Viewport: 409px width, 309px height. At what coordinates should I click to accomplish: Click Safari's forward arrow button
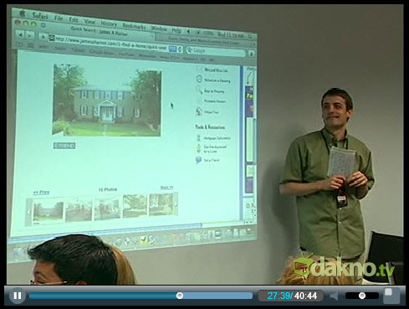[29, 35]
